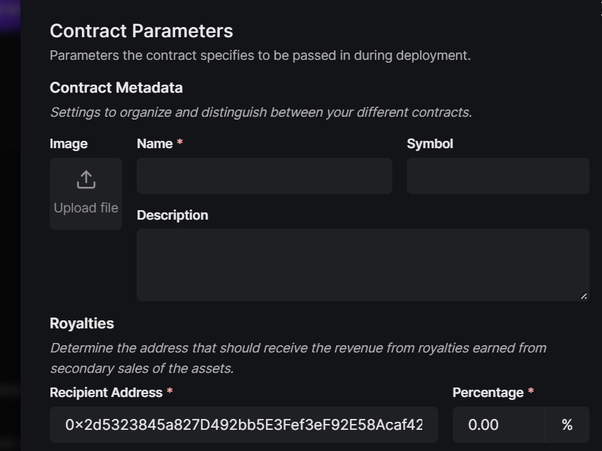
Task: Click inside the Description text area
Action: click(363, 265)
